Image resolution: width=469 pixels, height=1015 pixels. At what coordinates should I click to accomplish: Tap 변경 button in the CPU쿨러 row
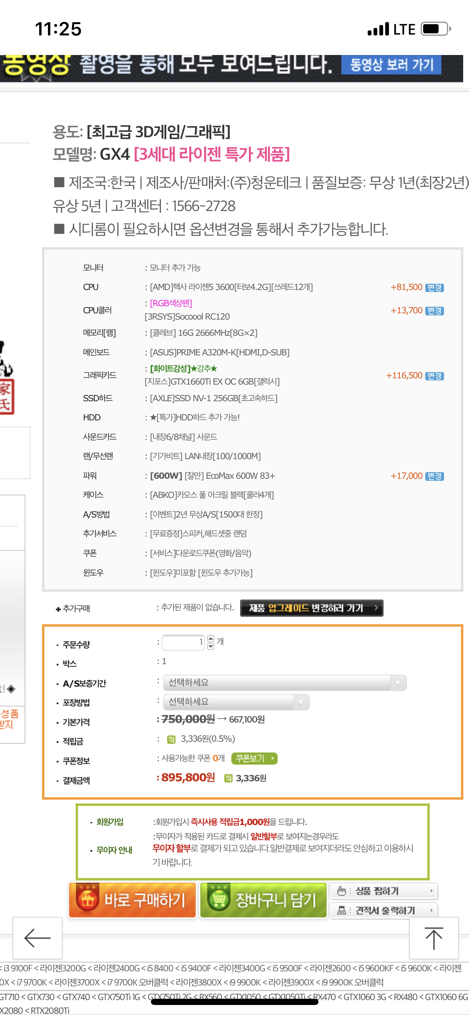(434, 311)
